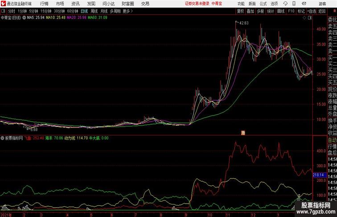Click the 中青宝(日线) chart title
The height and width of the screenshot is (217, 337).
click(11, 18)
